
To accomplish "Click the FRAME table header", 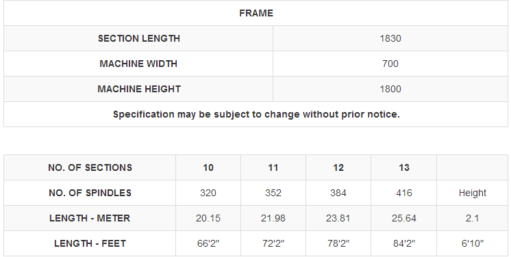I will click(255, 13).
